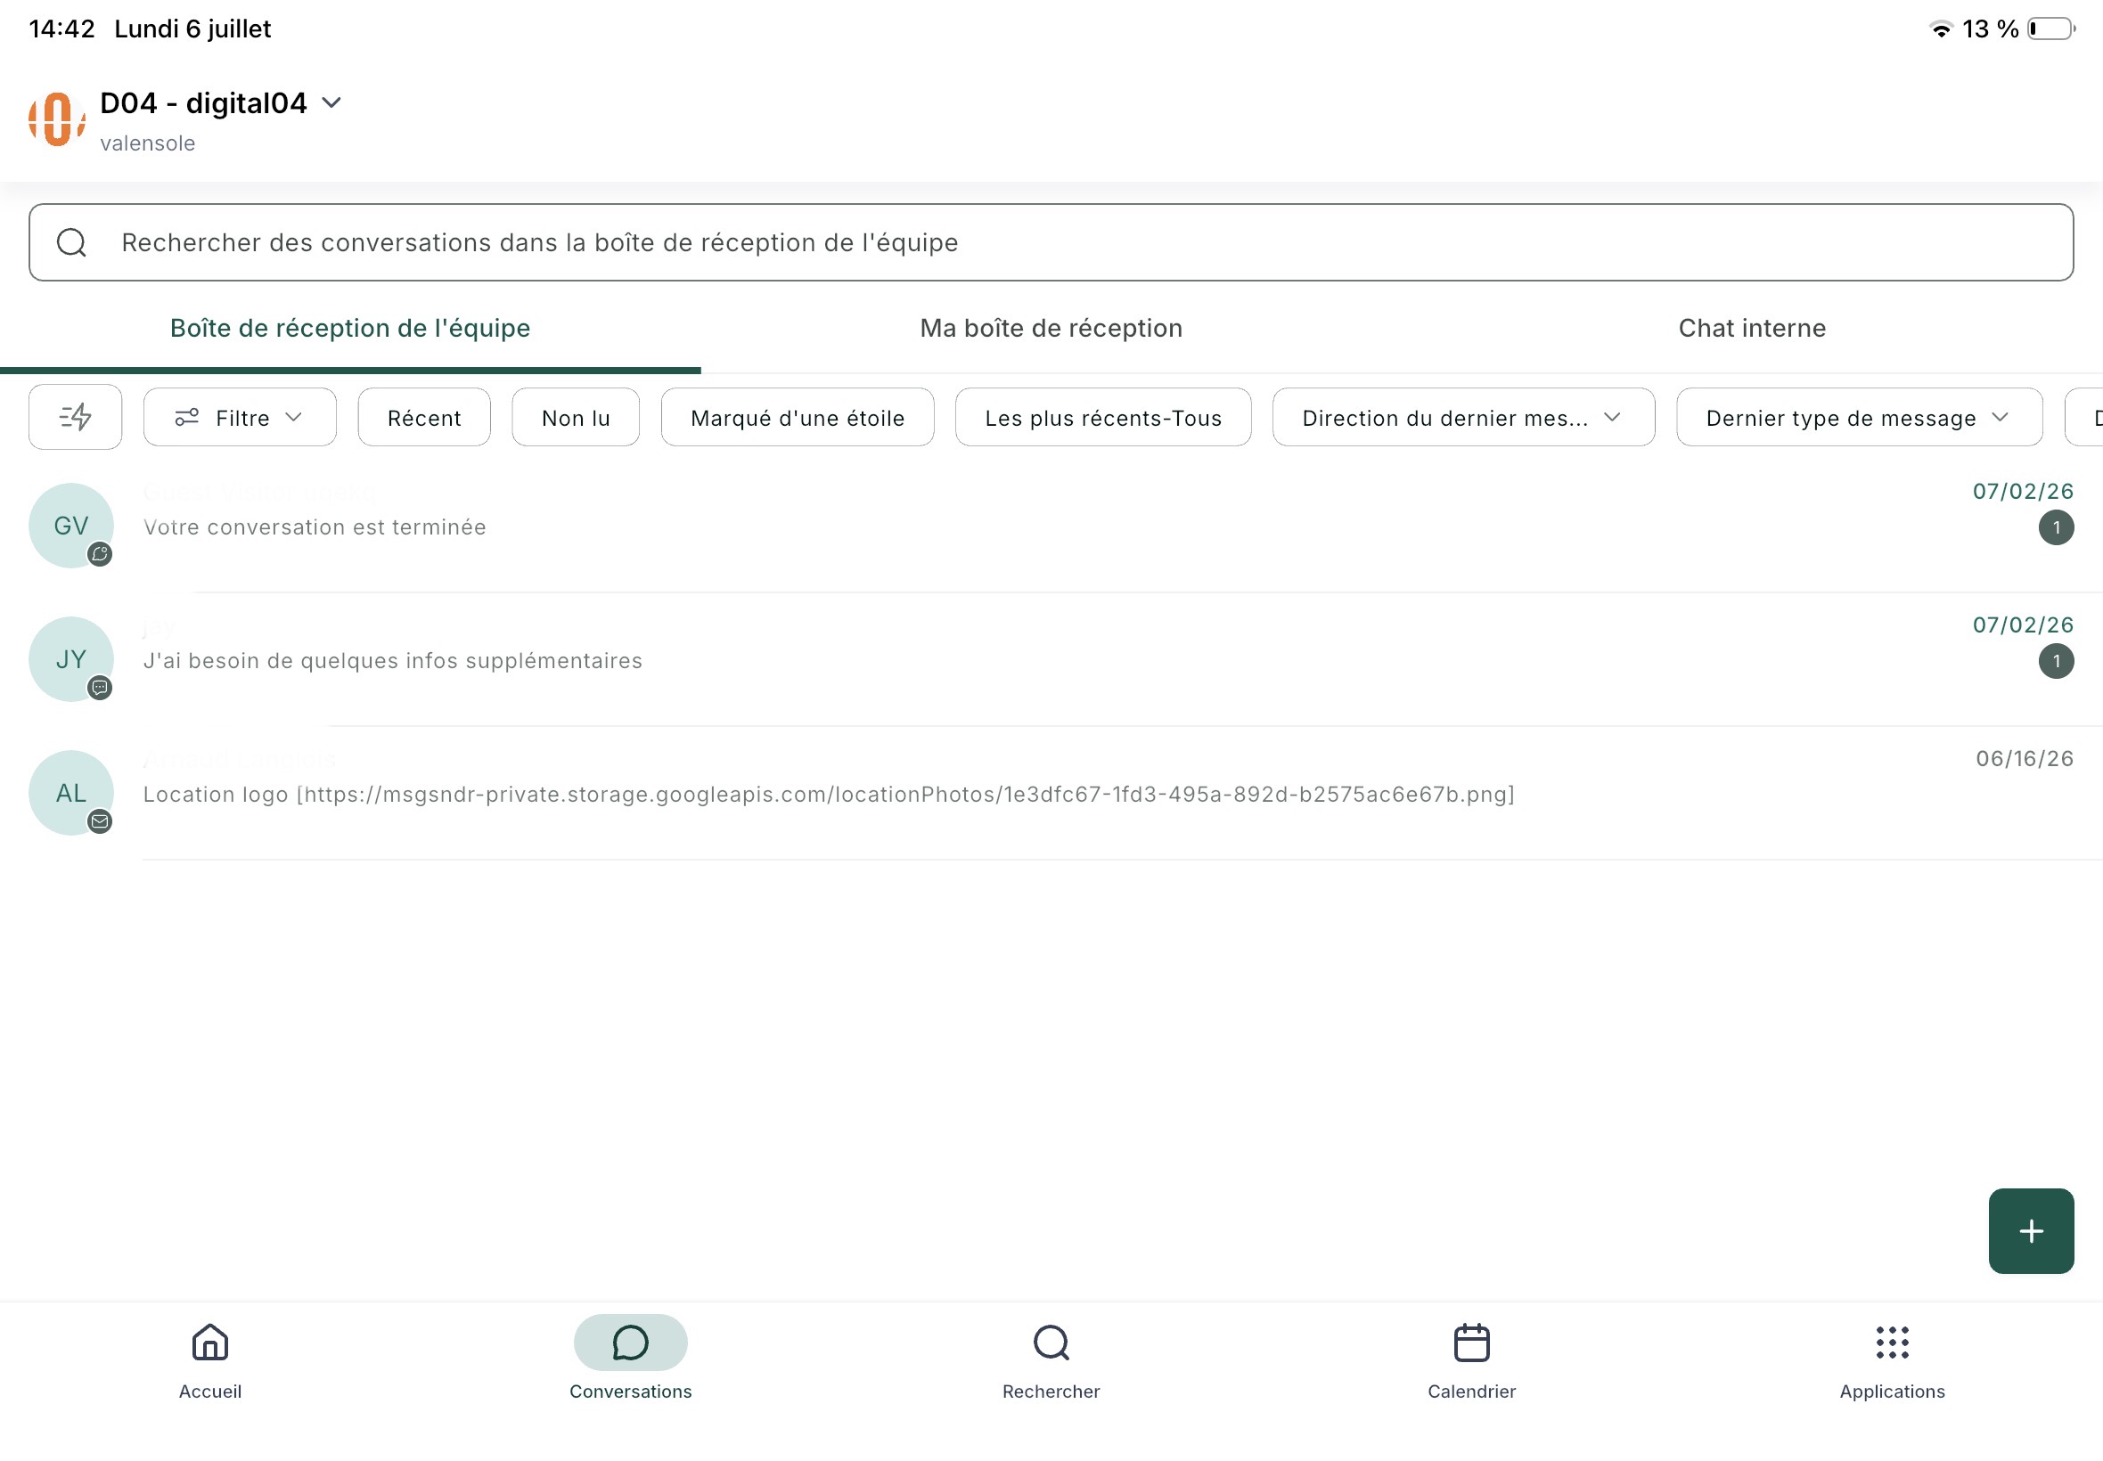
Task: Open Direction du dernier message dropdown
Action: point(1462,418)
